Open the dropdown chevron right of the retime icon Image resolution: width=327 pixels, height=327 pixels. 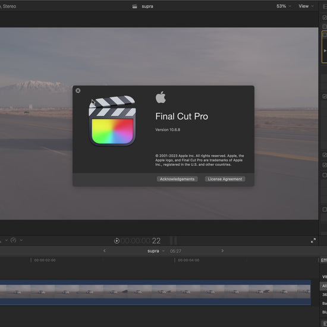point(21,240)
